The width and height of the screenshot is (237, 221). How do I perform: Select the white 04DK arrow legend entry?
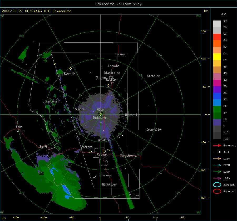pos(217,152)
